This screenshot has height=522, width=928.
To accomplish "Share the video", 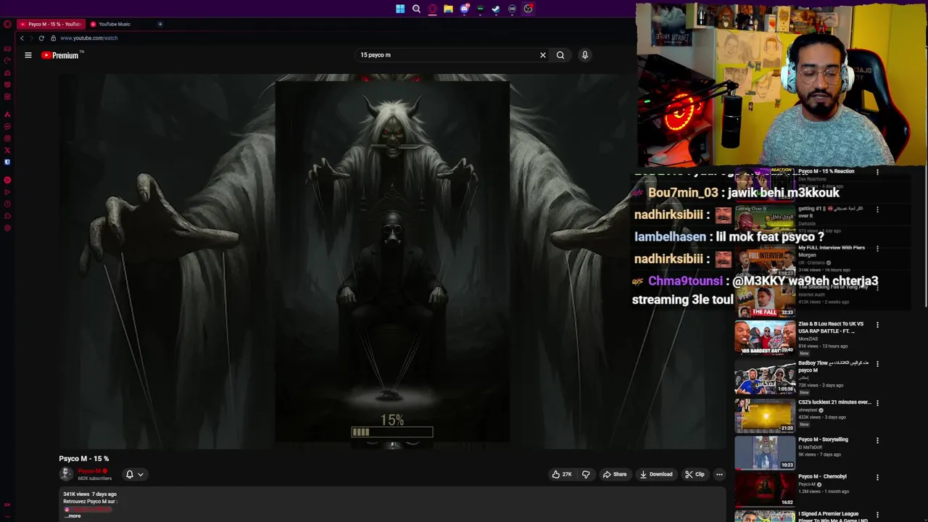I will (x=615, y=474).
